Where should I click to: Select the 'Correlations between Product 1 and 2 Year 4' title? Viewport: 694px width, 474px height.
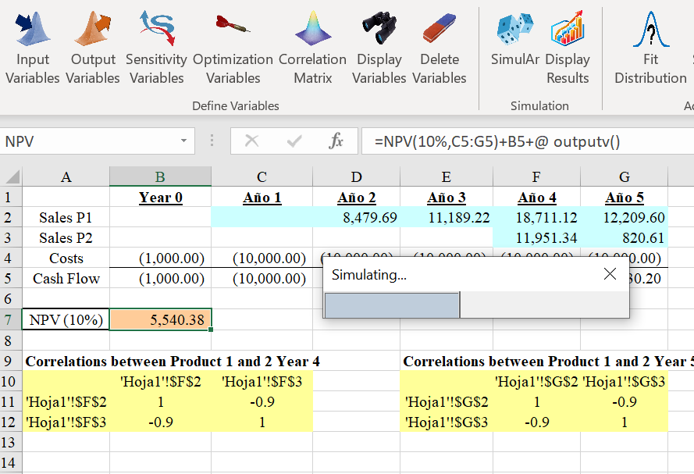[173, 361]
